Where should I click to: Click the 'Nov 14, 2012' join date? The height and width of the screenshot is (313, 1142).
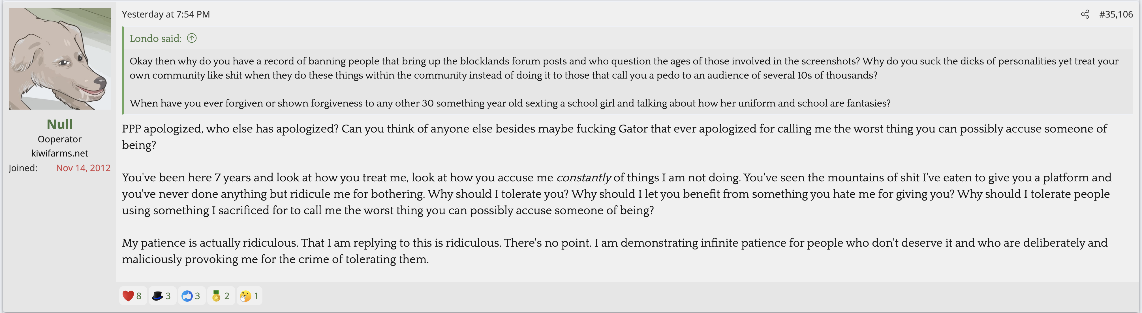click(83, 168)
